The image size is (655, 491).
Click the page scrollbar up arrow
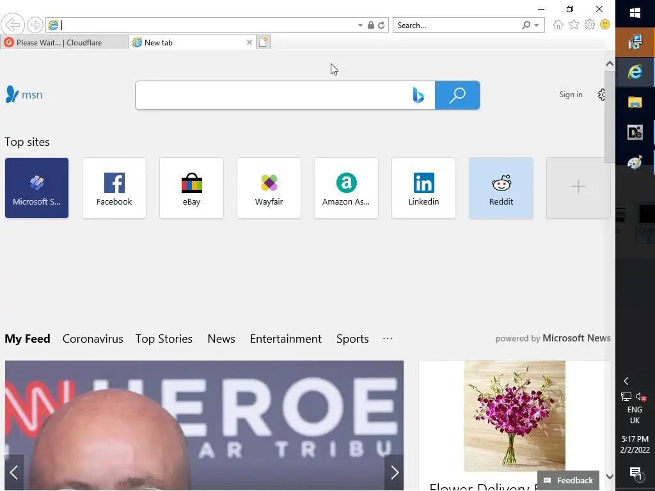(x=610, y=64)
